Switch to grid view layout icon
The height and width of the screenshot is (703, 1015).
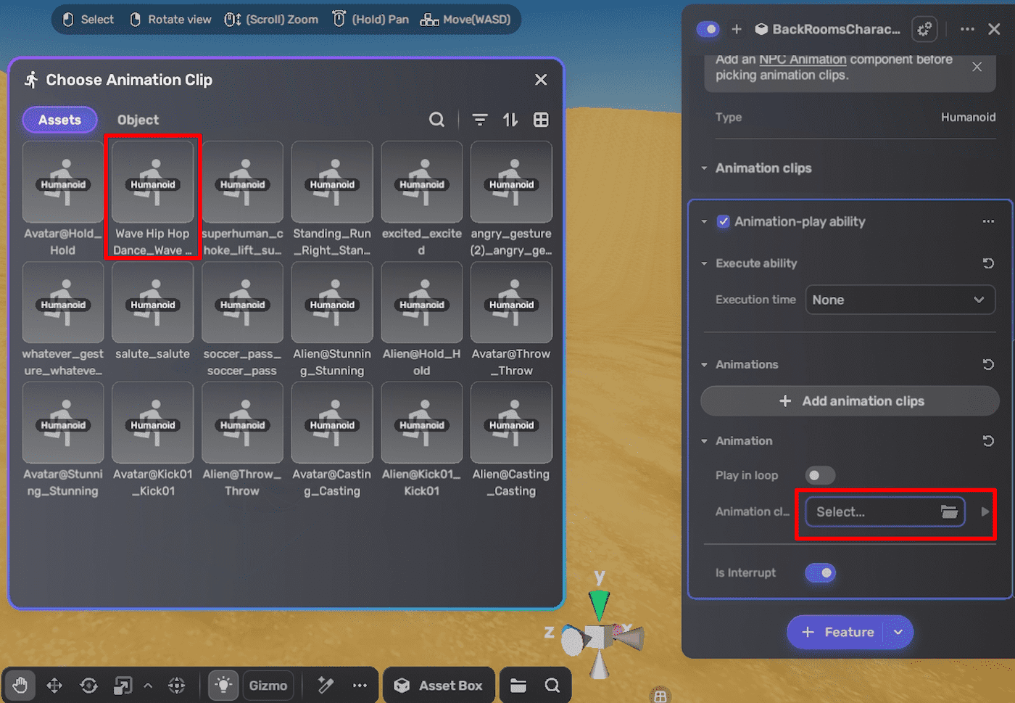[x=541, y=120]
